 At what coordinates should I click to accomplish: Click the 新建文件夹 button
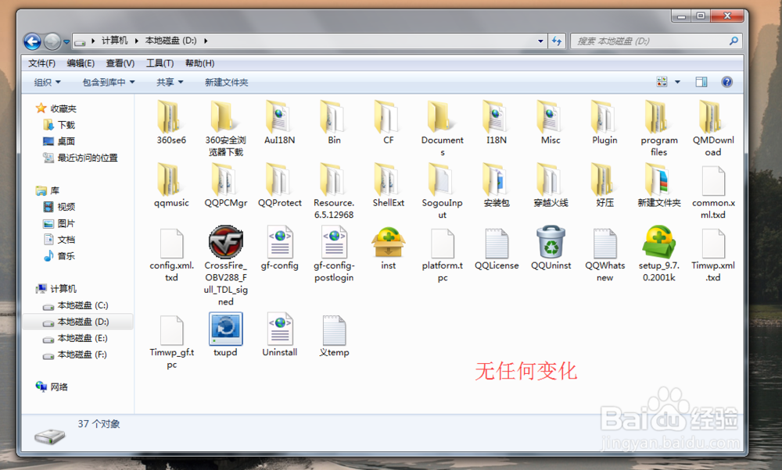[x=226, y=81]
